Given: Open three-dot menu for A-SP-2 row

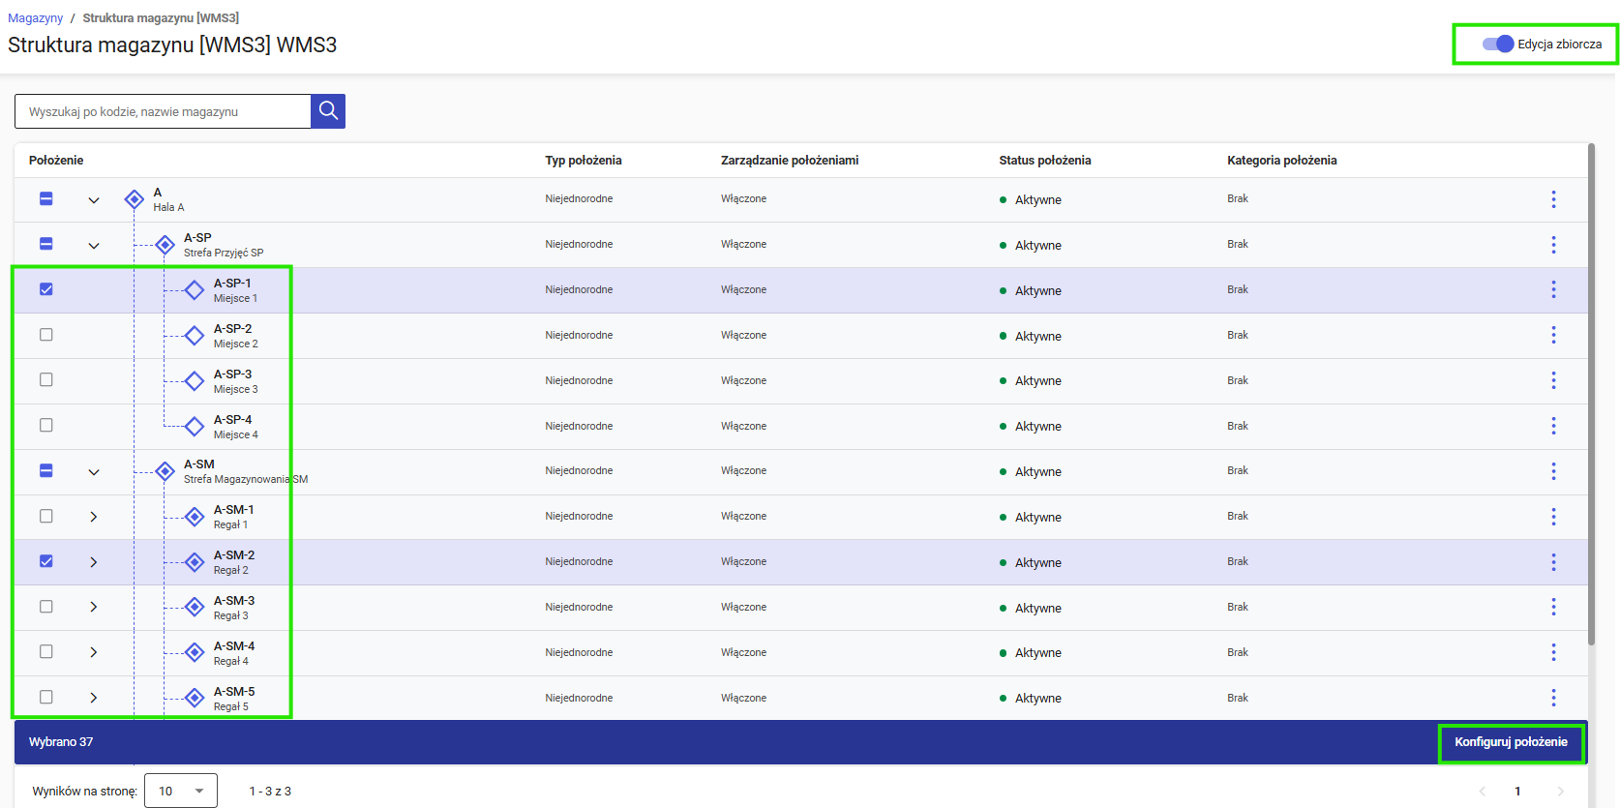Looking at the screenshot, I should coord(1553,335).
